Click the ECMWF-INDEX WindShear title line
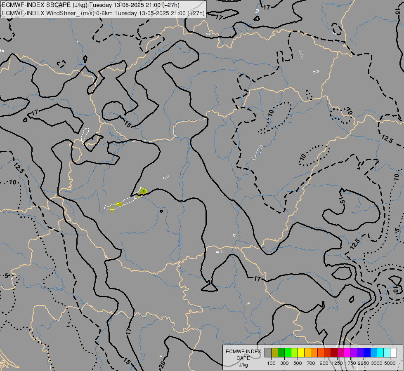404x371 pixels. coord(103,13)
